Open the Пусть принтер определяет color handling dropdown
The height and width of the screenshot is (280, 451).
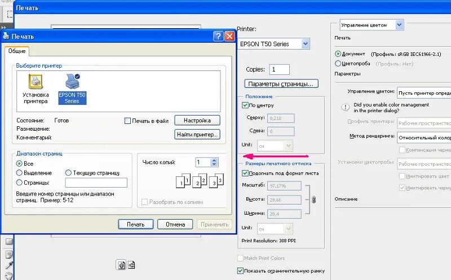[x=424, y=93]
